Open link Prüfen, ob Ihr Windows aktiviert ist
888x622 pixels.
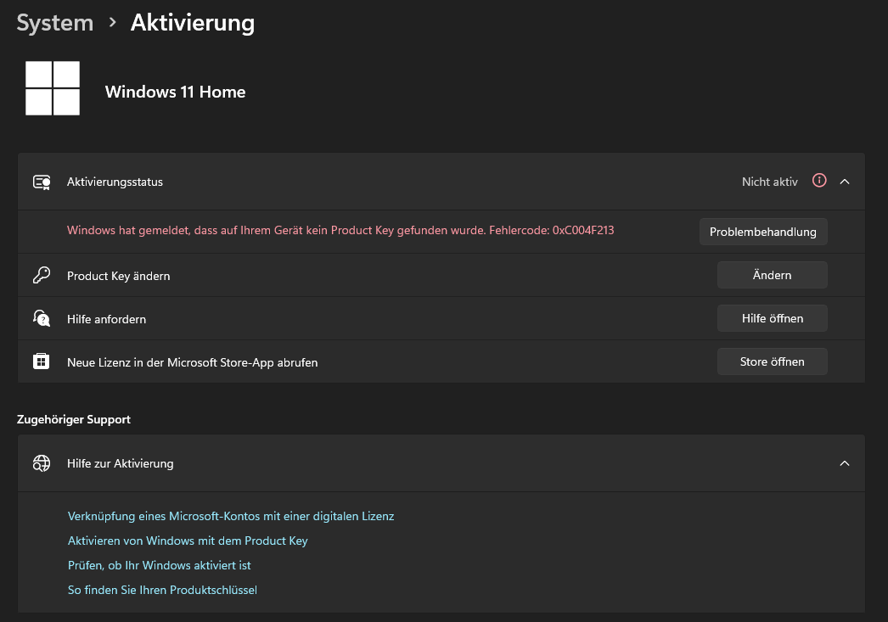pos(159,565)
